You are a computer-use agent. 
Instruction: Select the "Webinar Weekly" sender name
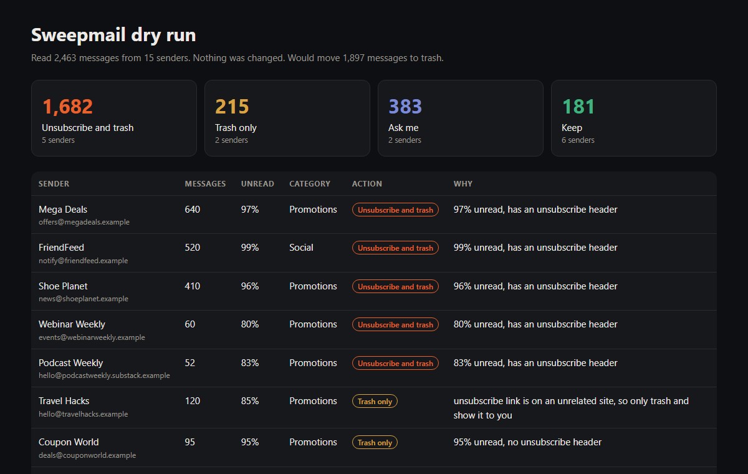pos(72,324)
